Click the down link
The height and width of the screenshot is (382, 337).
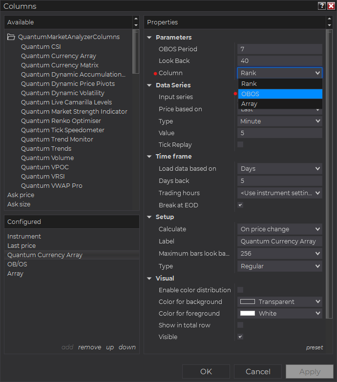(x=127, y=347)
